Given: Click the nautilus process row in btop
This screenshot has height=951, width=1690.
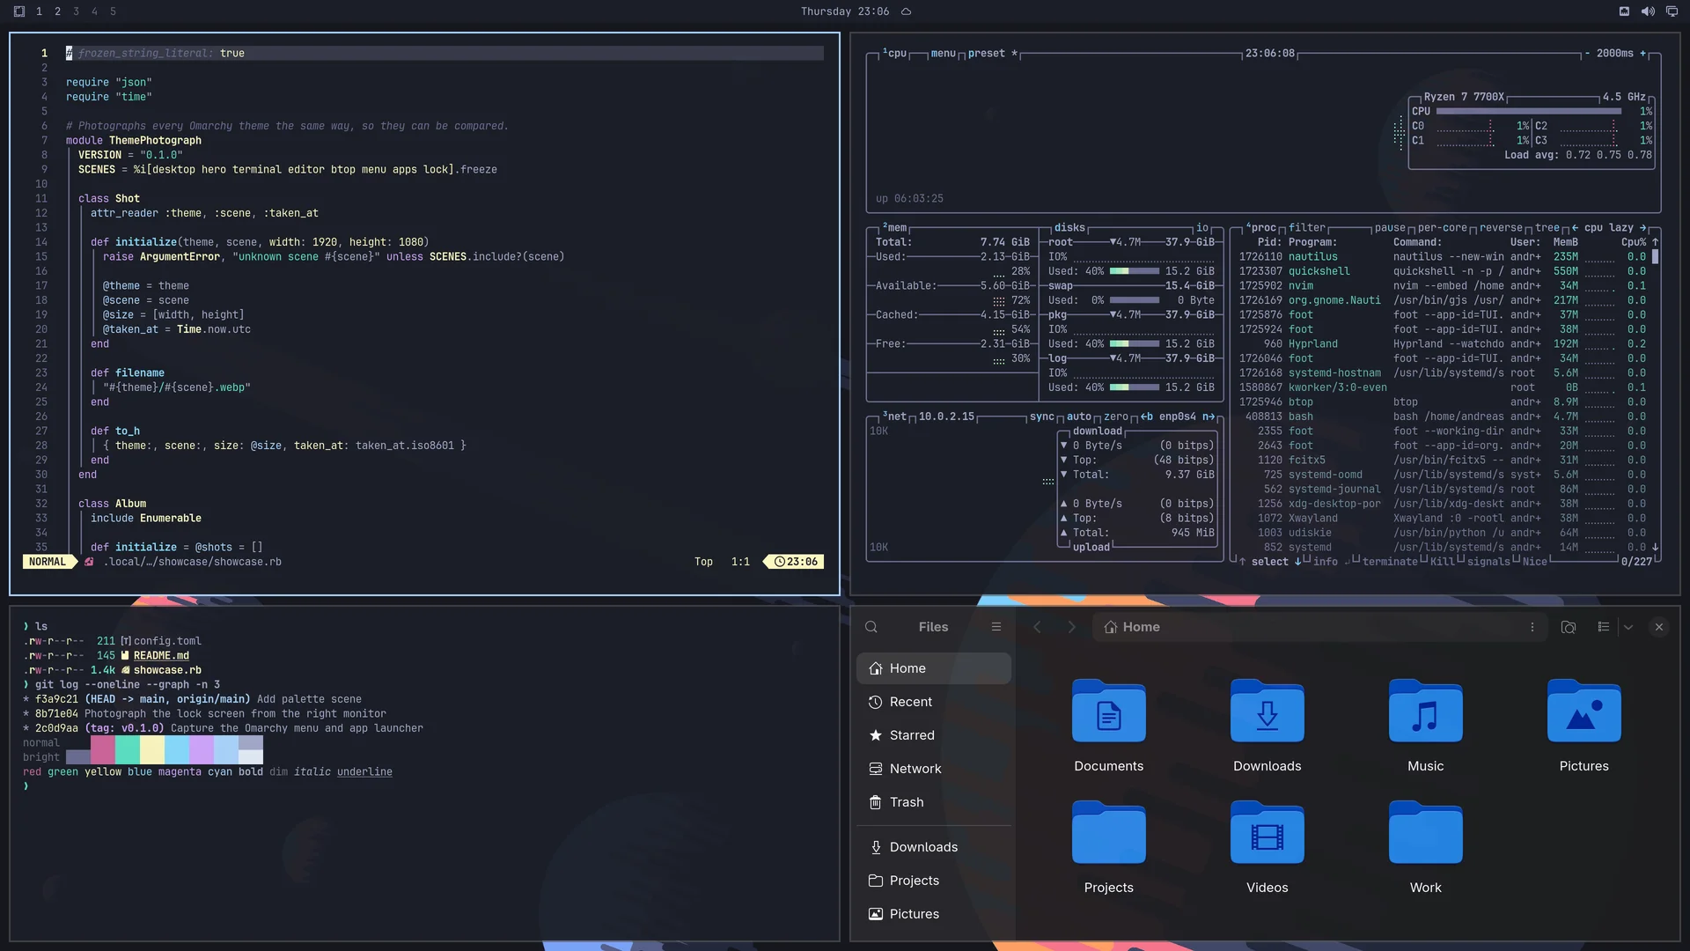Looking at the screenshot, I should pos(1444,256).
